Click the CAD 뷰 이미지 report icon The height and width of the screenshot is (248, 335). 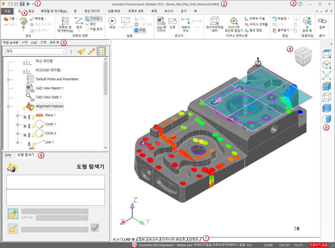161,25
